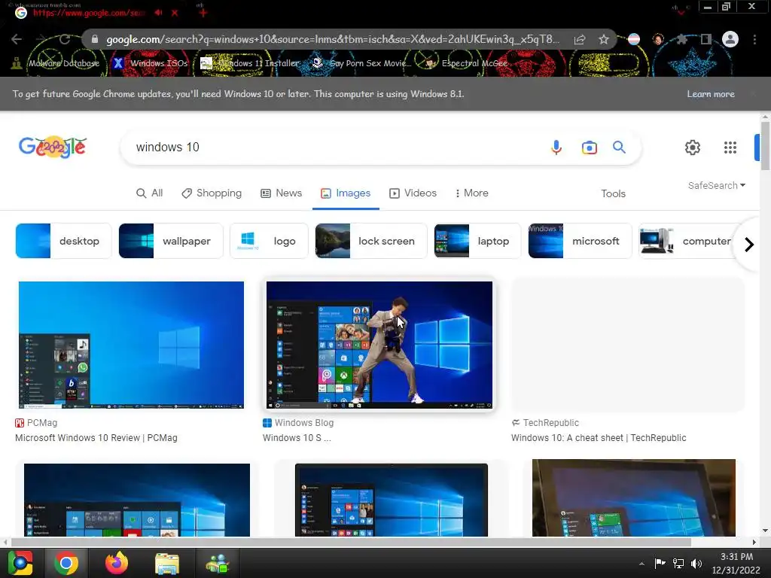771x578 pixels.
Task: Launch Firefox from the taskbar
Action: pyautogui.click(x=117, y=563)
